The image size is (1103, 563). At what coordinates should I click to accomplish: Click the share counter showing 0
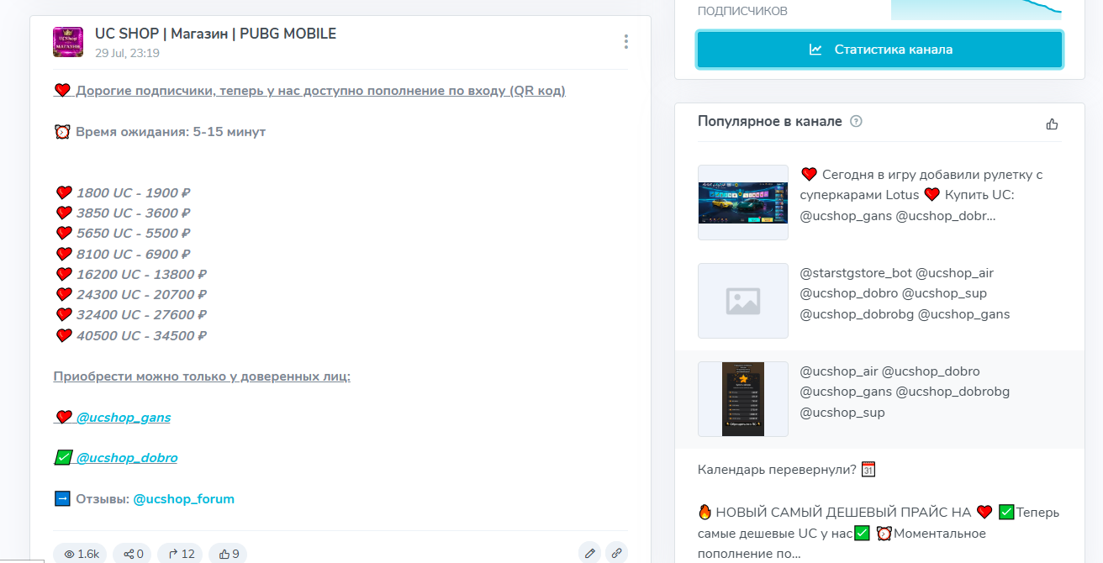click(133, 554)
